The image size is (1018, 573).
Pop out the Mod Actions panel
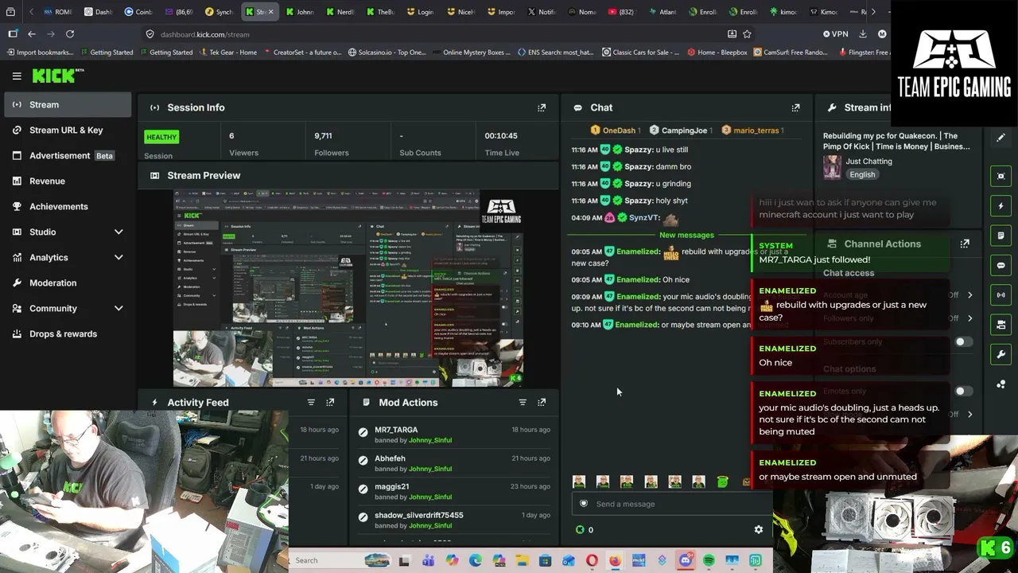click(542, 402)
